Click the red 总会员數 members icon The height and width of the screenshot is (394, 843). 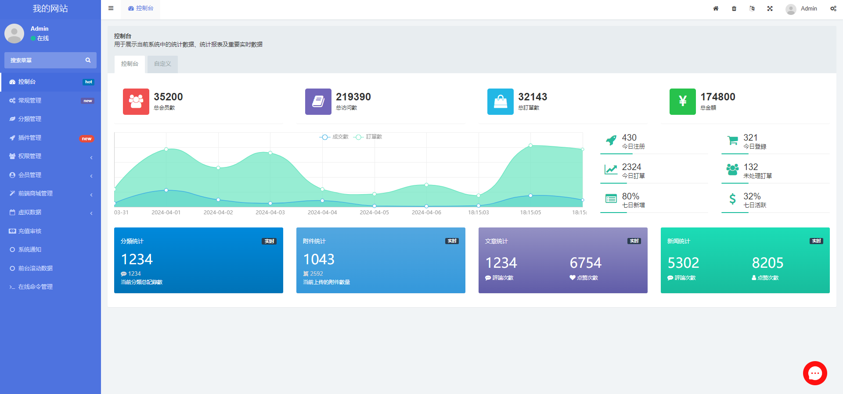tap(136, 102)
